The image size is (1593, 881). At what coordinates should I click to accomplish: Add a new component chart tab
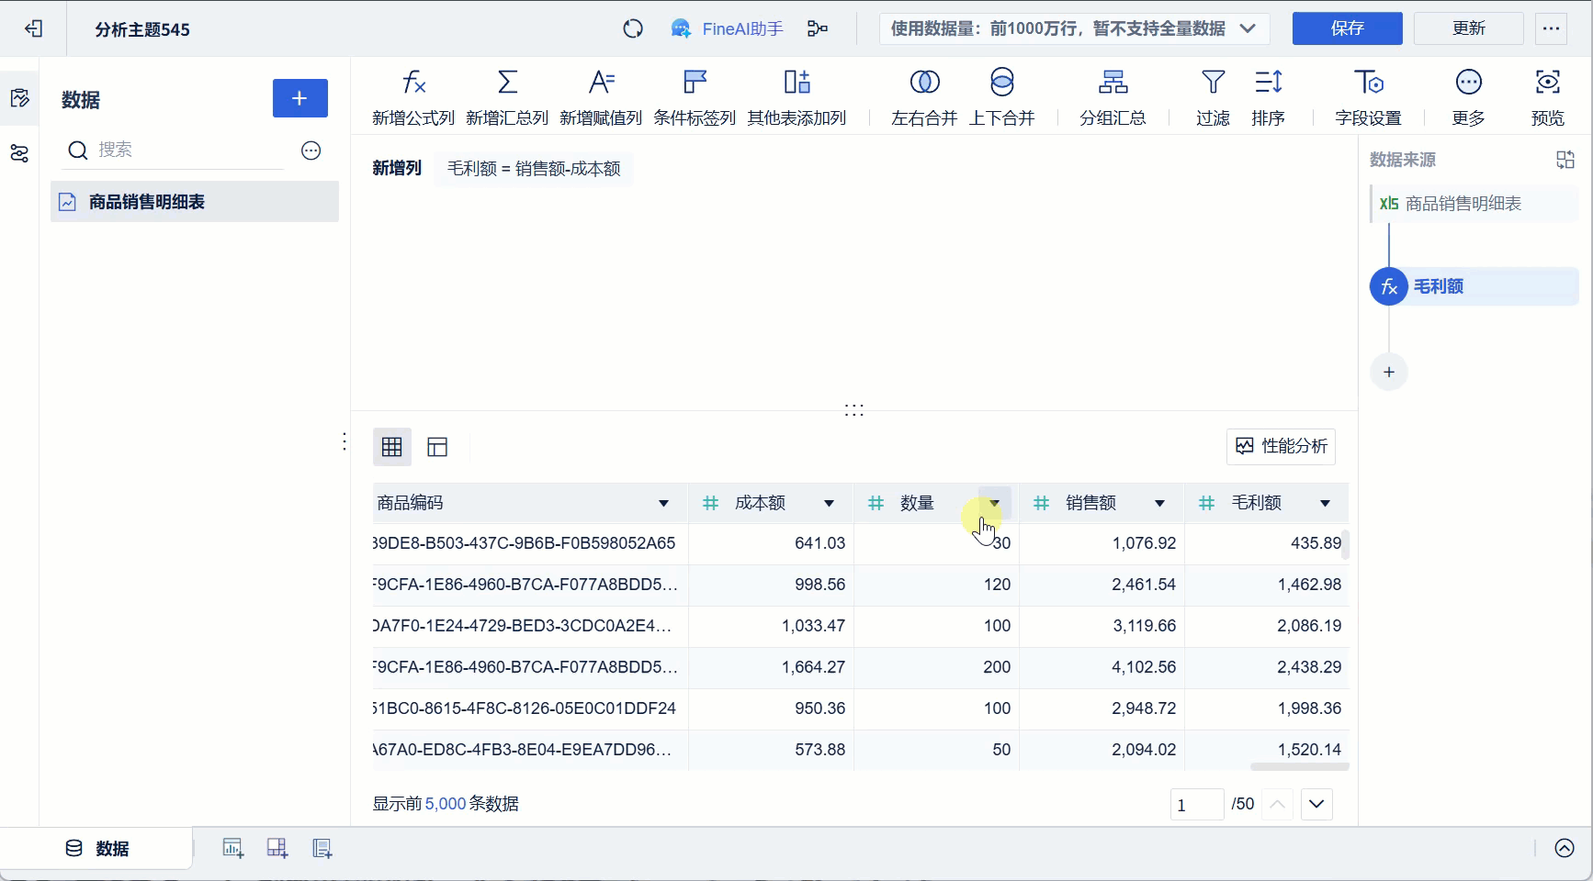pyautogui.click(x=233, y=849)
